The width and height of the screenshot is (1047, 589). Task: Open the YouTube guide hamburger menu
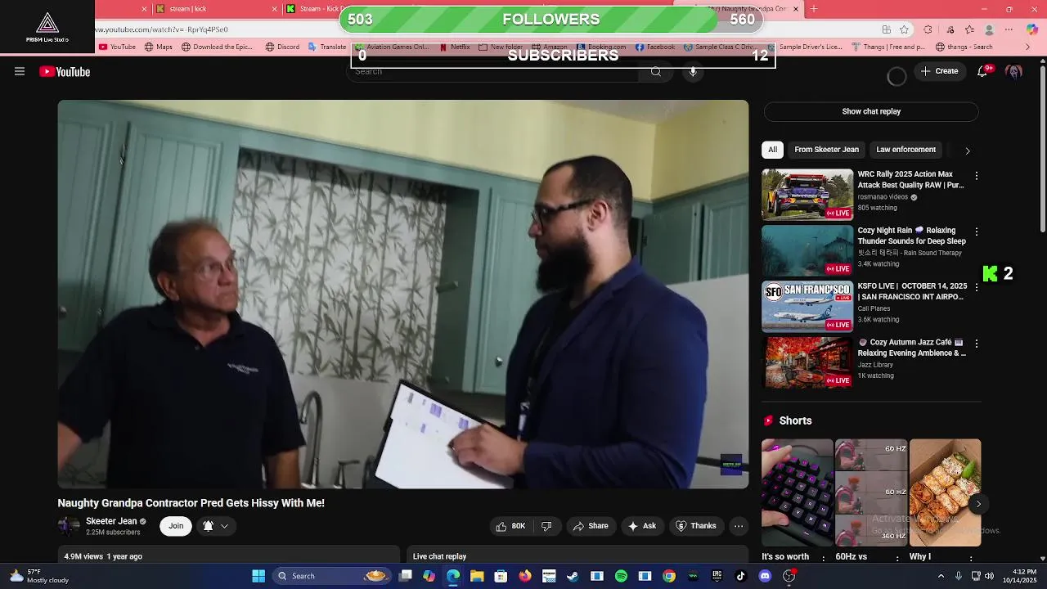coord(20,72)
